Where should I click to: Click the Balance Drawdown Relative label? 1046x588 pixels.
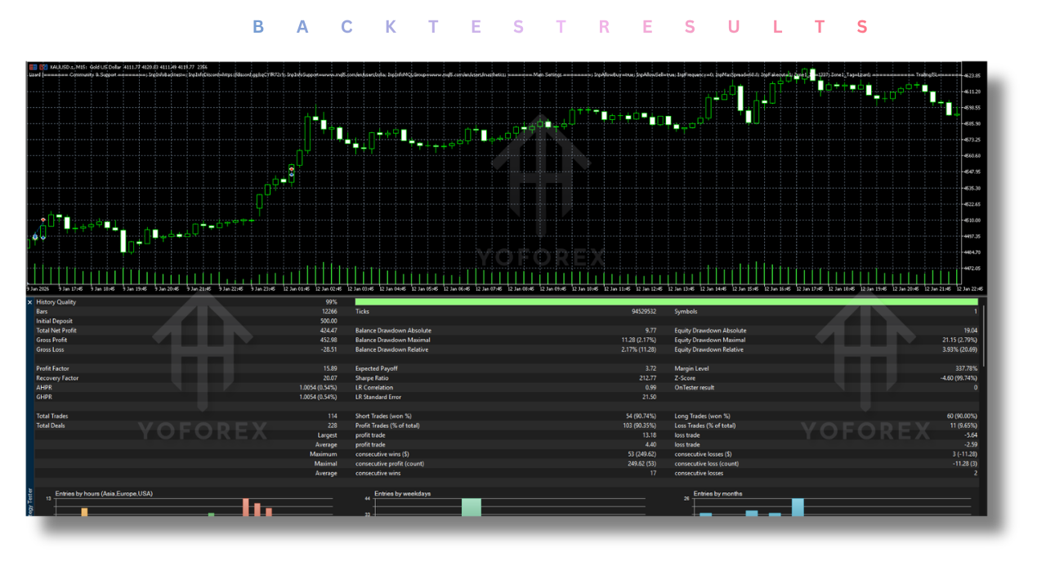(391, 350)
